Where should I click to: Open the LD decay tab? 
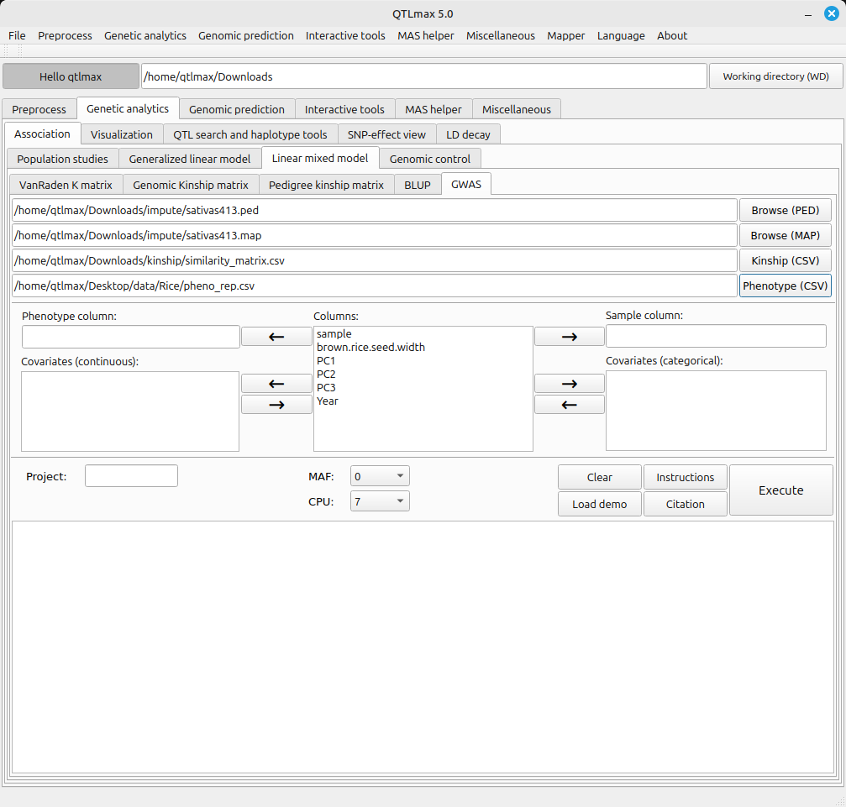point(468,134)
